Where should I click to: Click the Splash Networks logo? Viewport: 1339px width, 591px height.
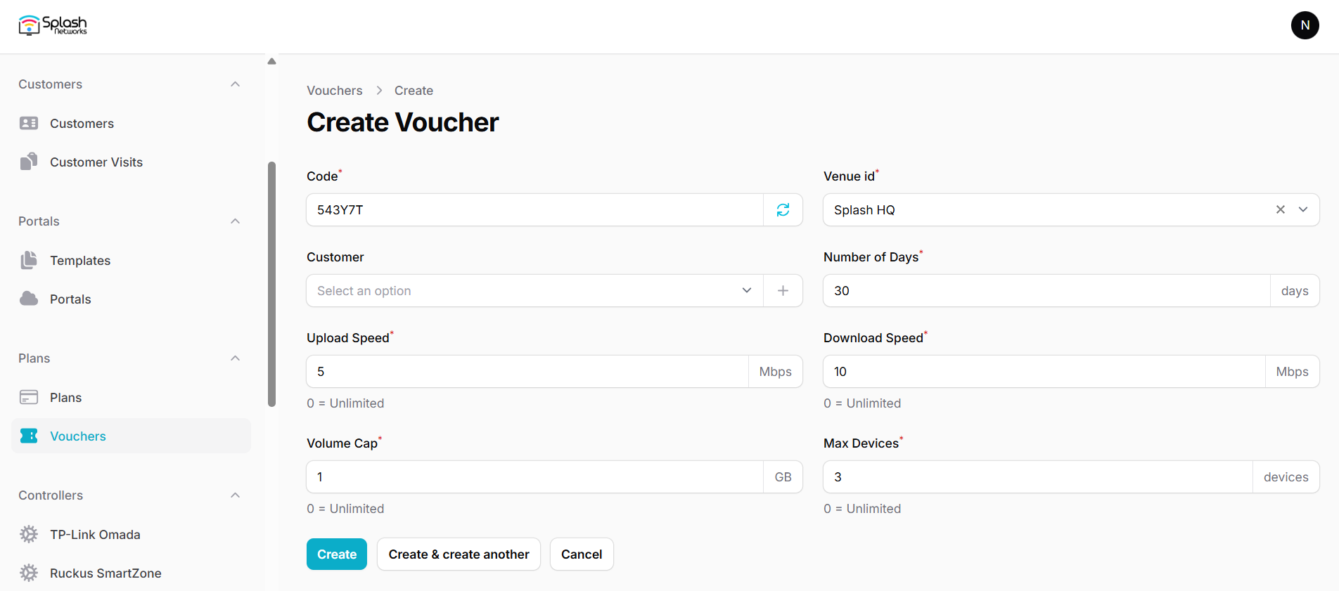point(53,25)
